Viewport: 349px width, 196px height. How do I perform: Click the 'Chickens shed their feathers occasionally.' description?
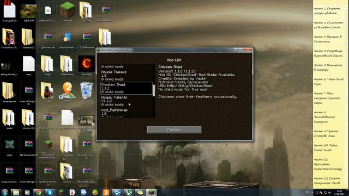coord(197,97)
